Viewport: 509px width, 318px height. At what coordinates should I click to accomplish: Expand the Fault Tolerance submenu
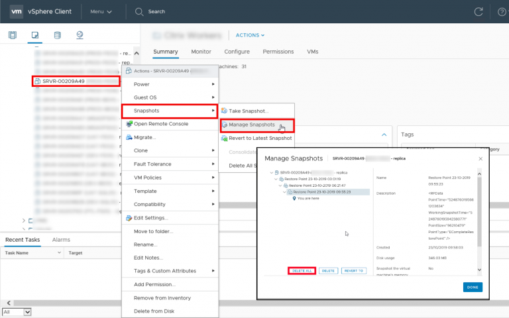coord(170,164)
